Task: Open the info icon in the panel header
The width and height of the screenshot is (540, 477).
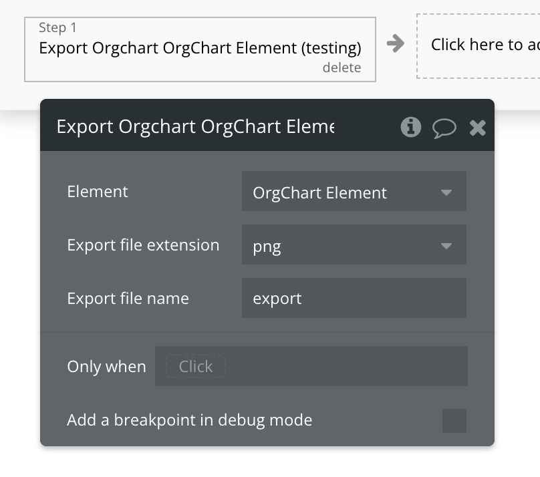Action: 410,127
